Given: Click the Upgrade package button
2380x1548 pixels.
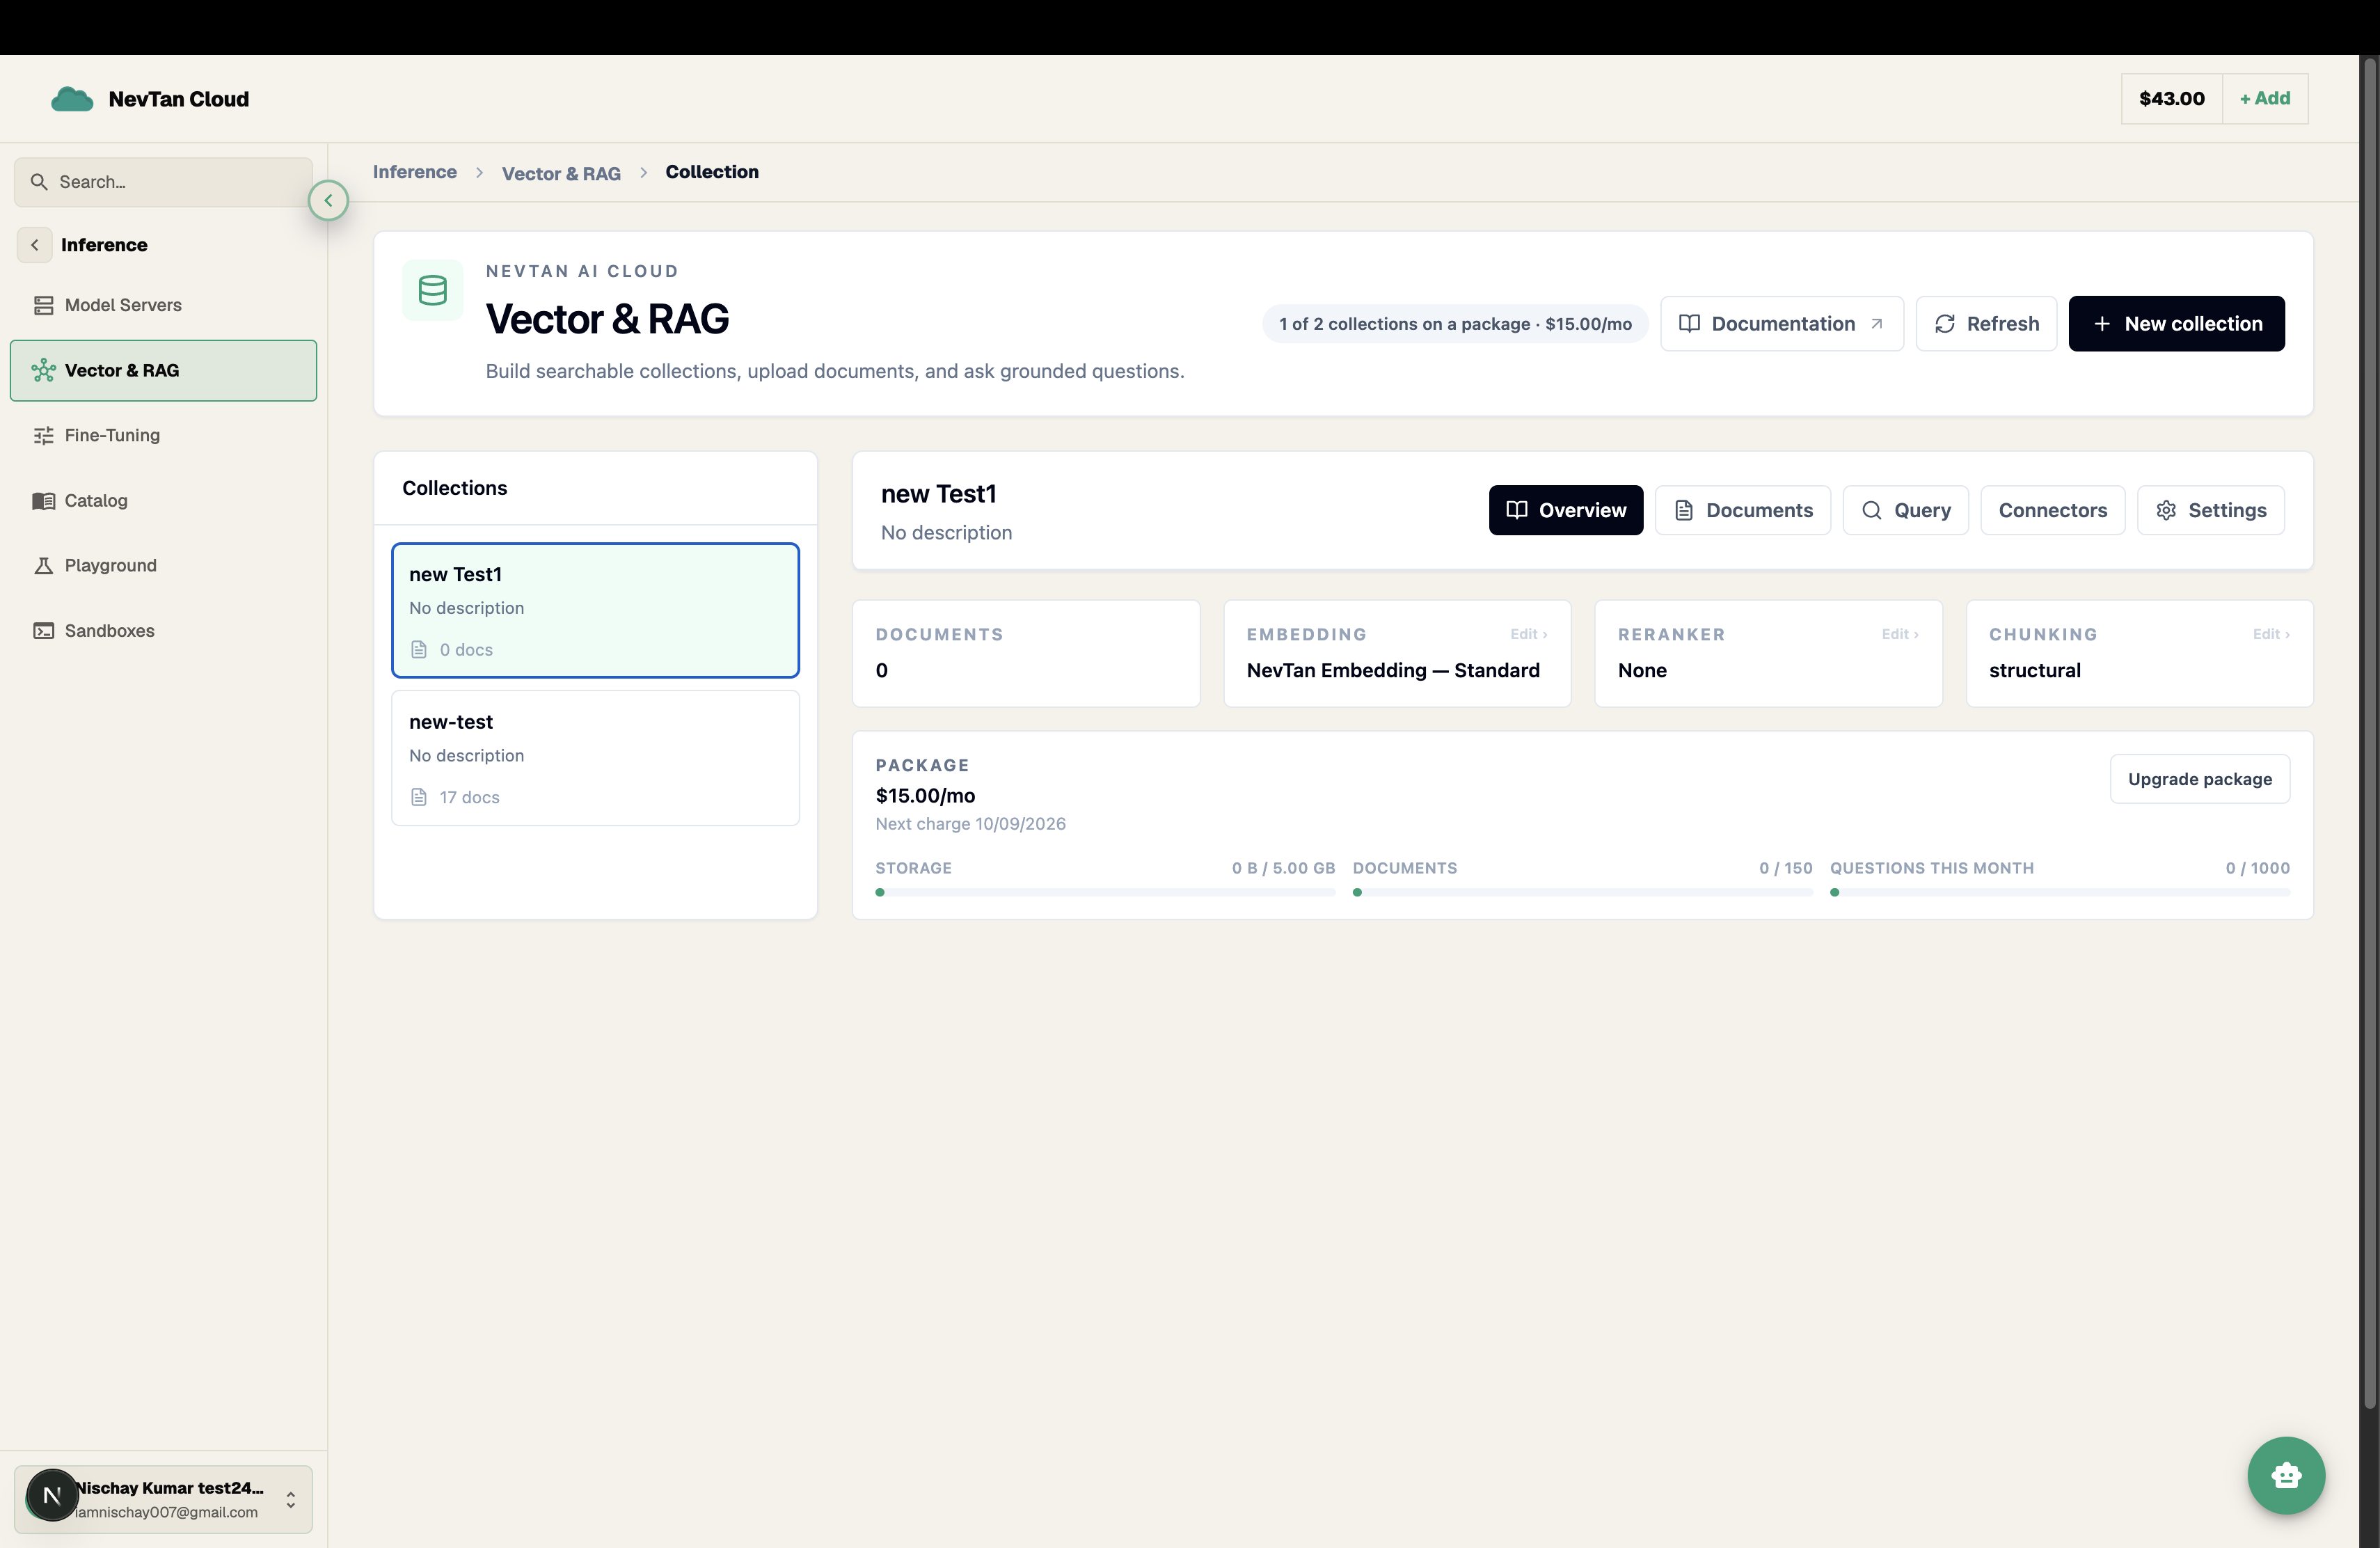Looking at the screenshot, I should coord(2200,779).
